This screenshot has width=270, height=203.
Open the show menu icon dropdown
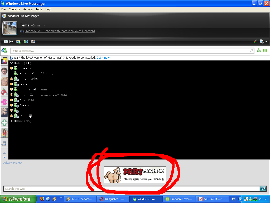click(263, 41)
